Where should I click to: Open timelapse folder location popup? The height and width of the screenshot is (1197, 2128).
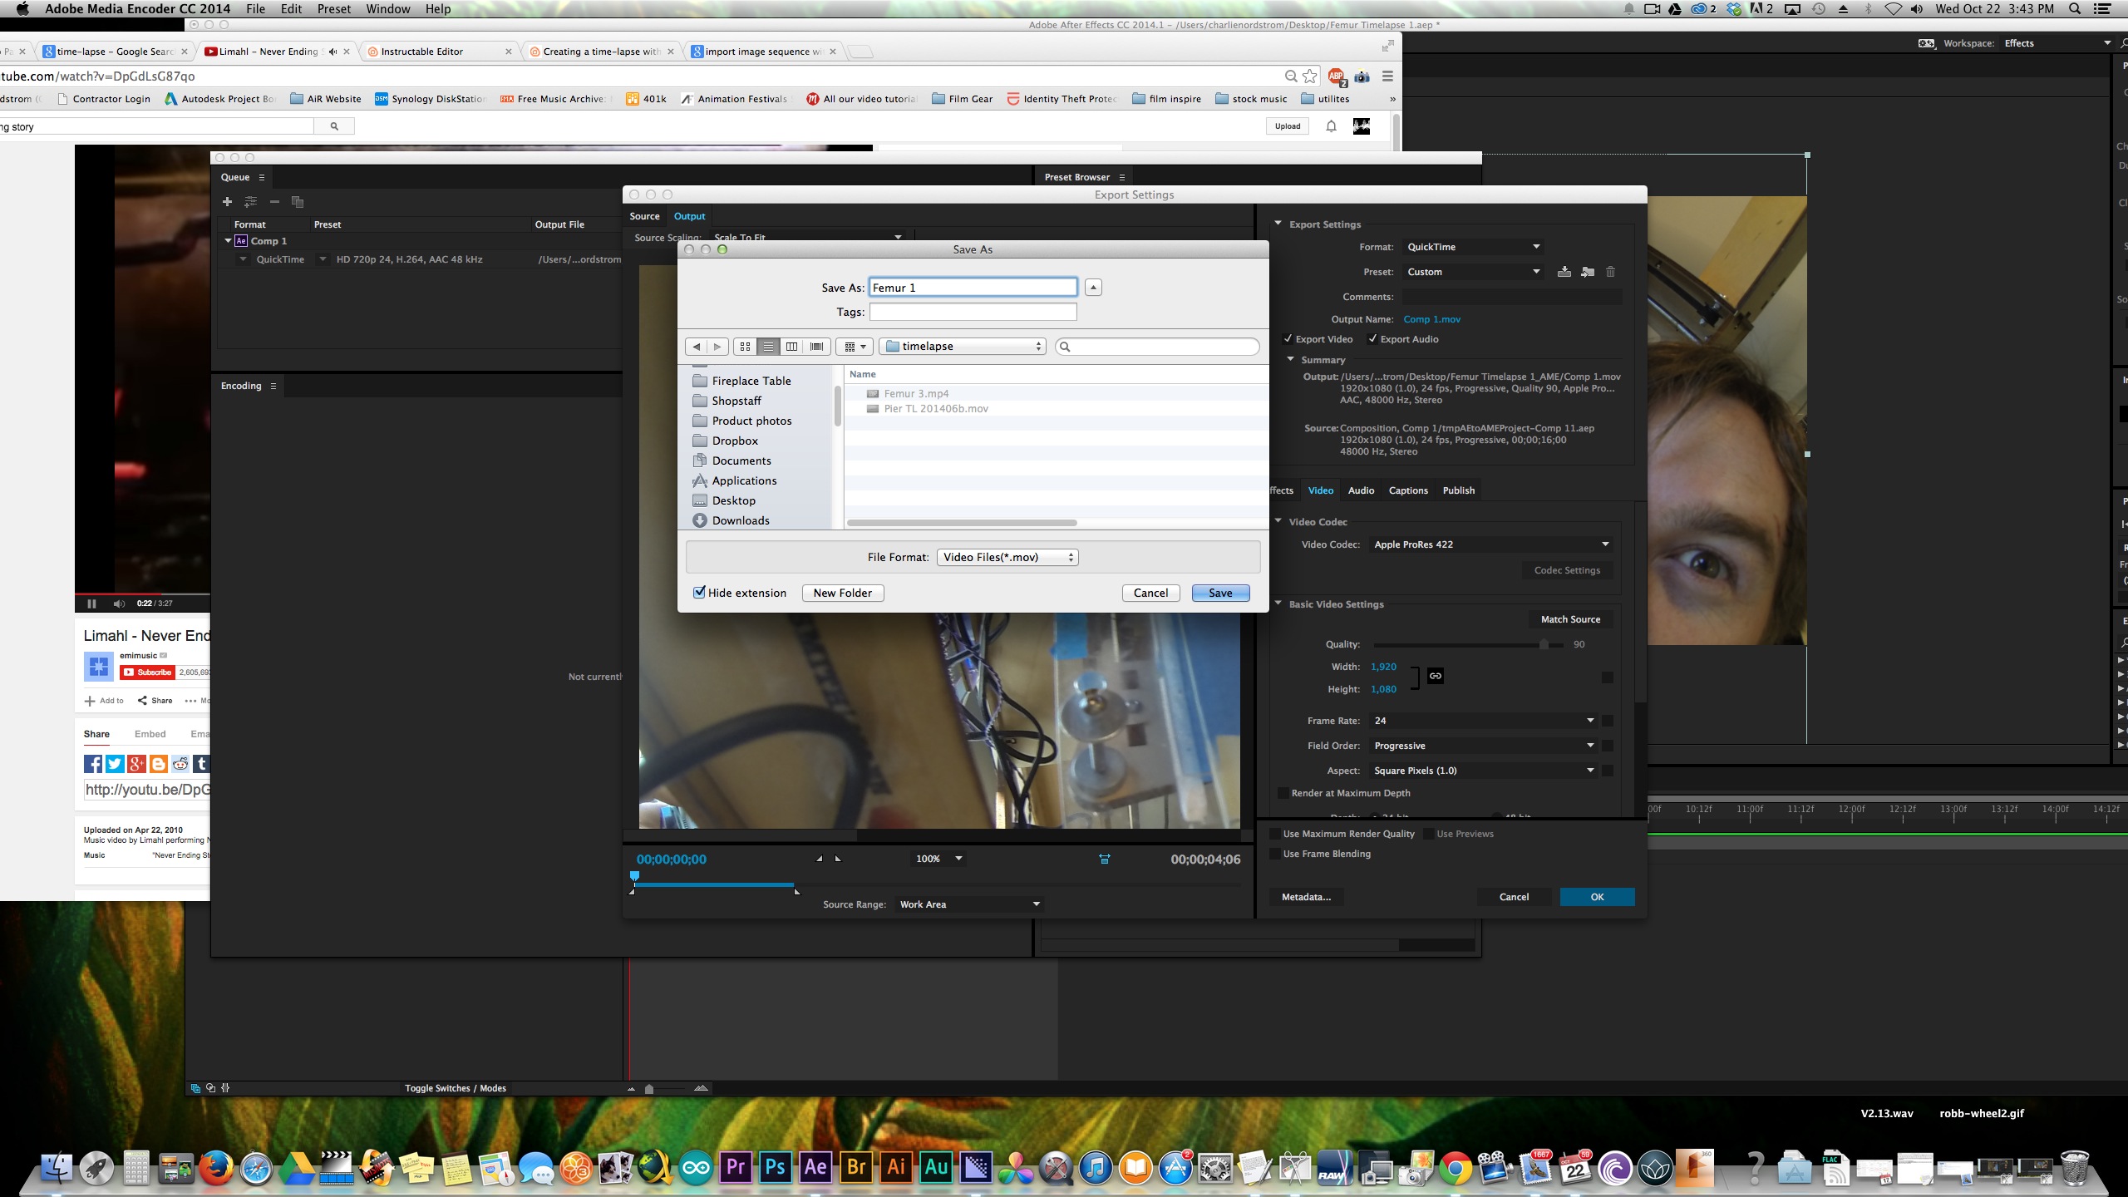click(x=962, y=347)
